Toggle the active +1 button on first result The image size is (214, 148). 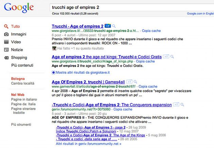pyautogui.click(x=108, y=26)
